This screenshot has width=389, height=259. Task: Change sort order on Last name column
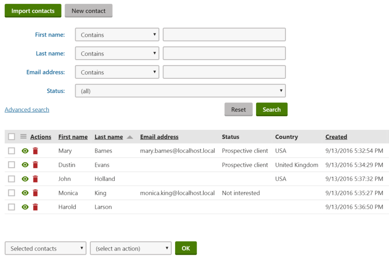click(x=108, y=137)
